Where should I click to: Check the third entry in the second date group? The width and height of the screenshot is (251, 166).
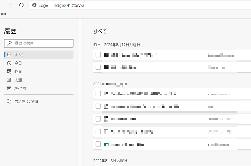[98, 119]
